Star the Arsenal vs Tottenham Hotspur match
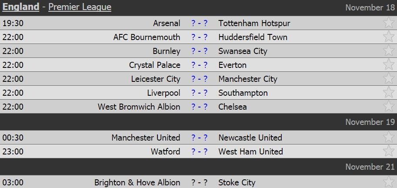397x188 pixels. [388, 23]
